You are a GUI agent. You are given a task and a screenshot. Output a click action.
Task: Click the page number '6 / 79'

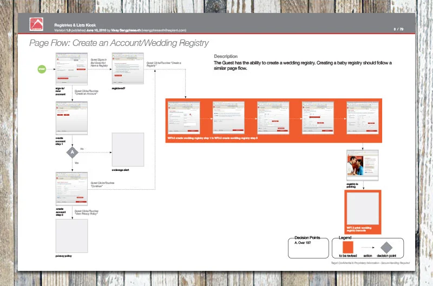pyautogui.click(x=398, y=29)
